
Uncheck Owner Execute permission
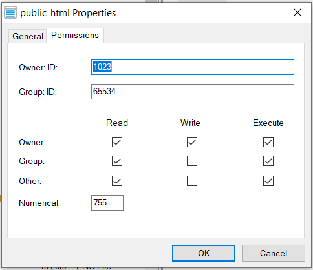[x=268, y=142]
